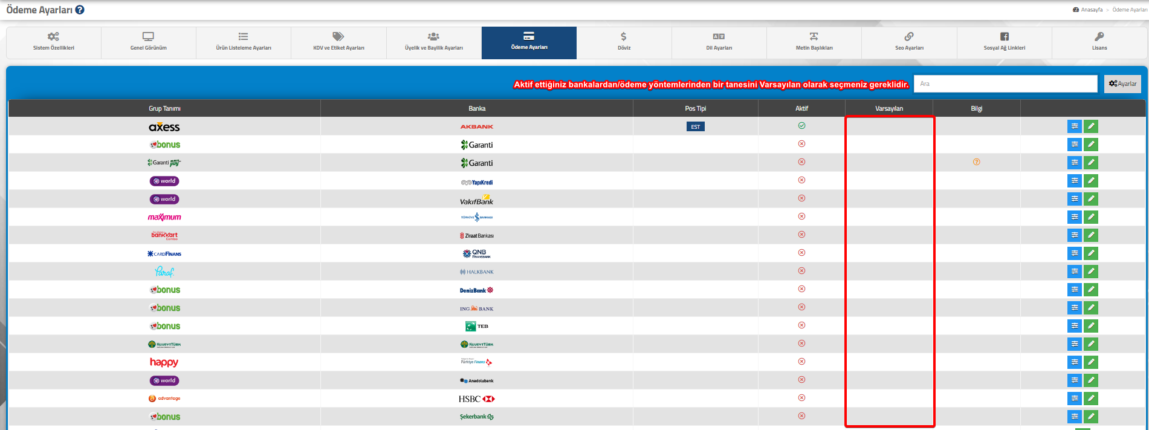The width and height of the screenshot is (1149, 430).
Task: Click the Pos Tipi column header
Action: [696, 108]
